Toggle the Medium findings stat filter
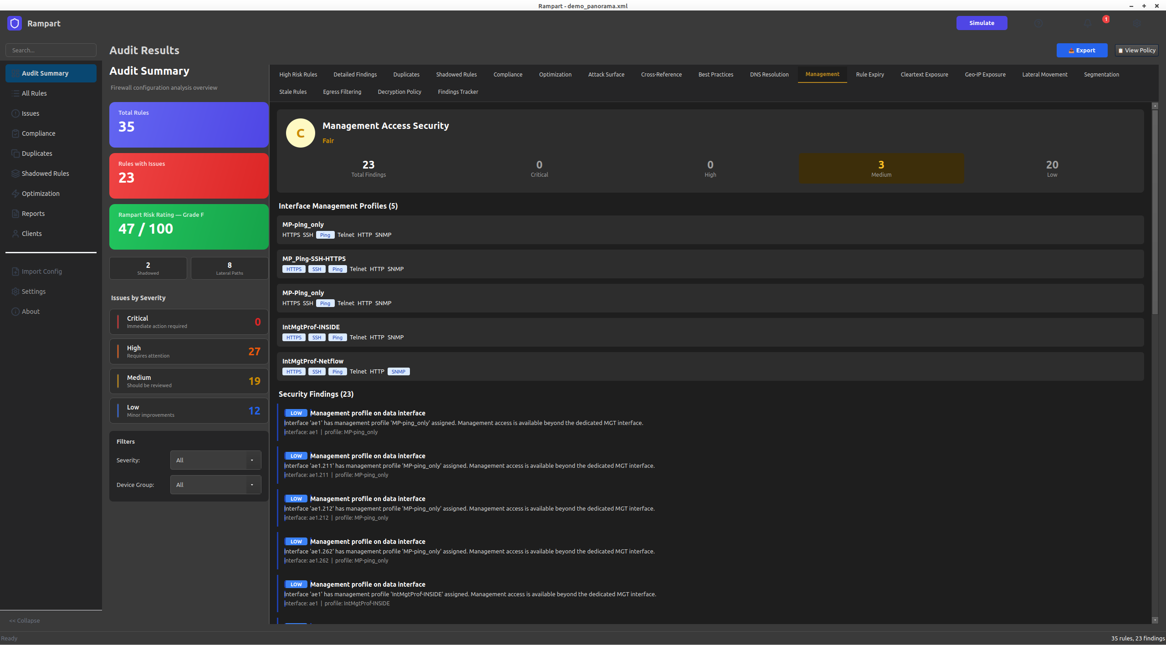 (x=881, y=169)
